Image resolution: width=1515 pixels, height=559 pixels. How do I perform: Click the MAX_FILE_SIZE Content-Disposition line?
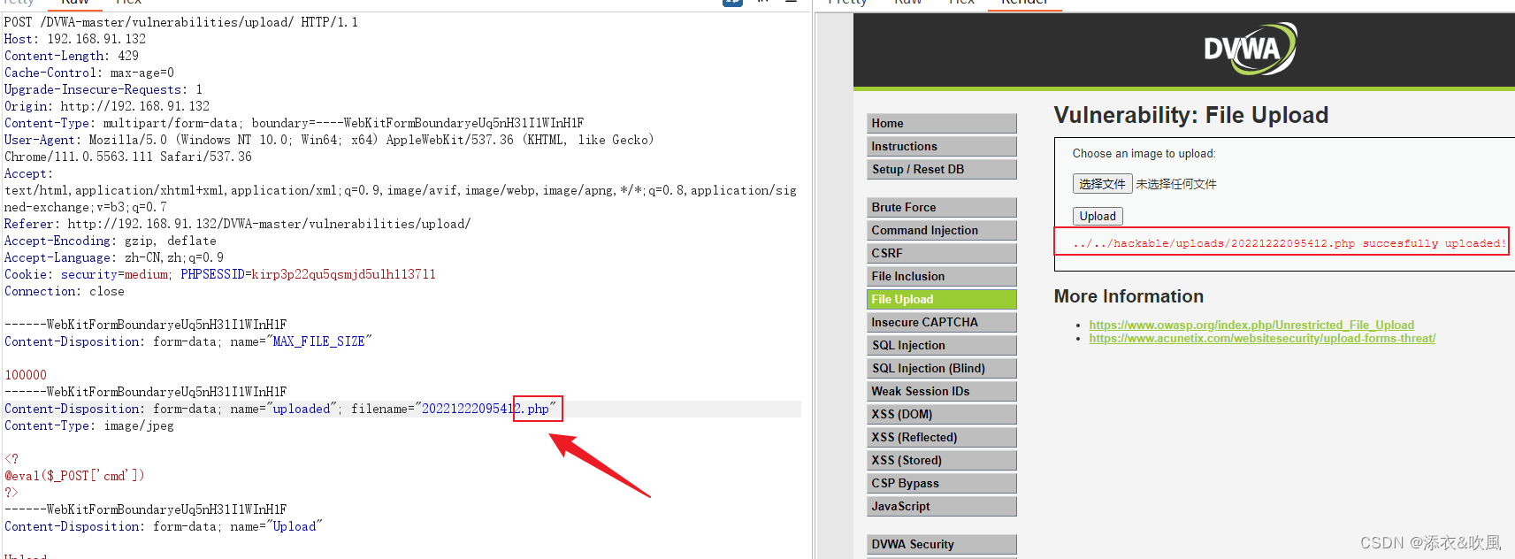(x=188, y=341)
